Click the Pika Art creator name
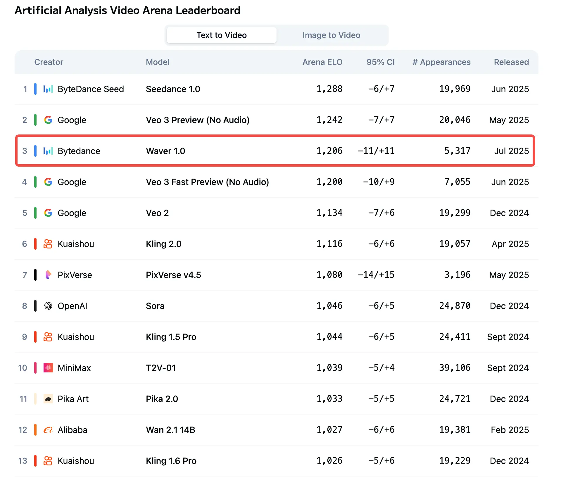580x480 pixels. [73, 399]
